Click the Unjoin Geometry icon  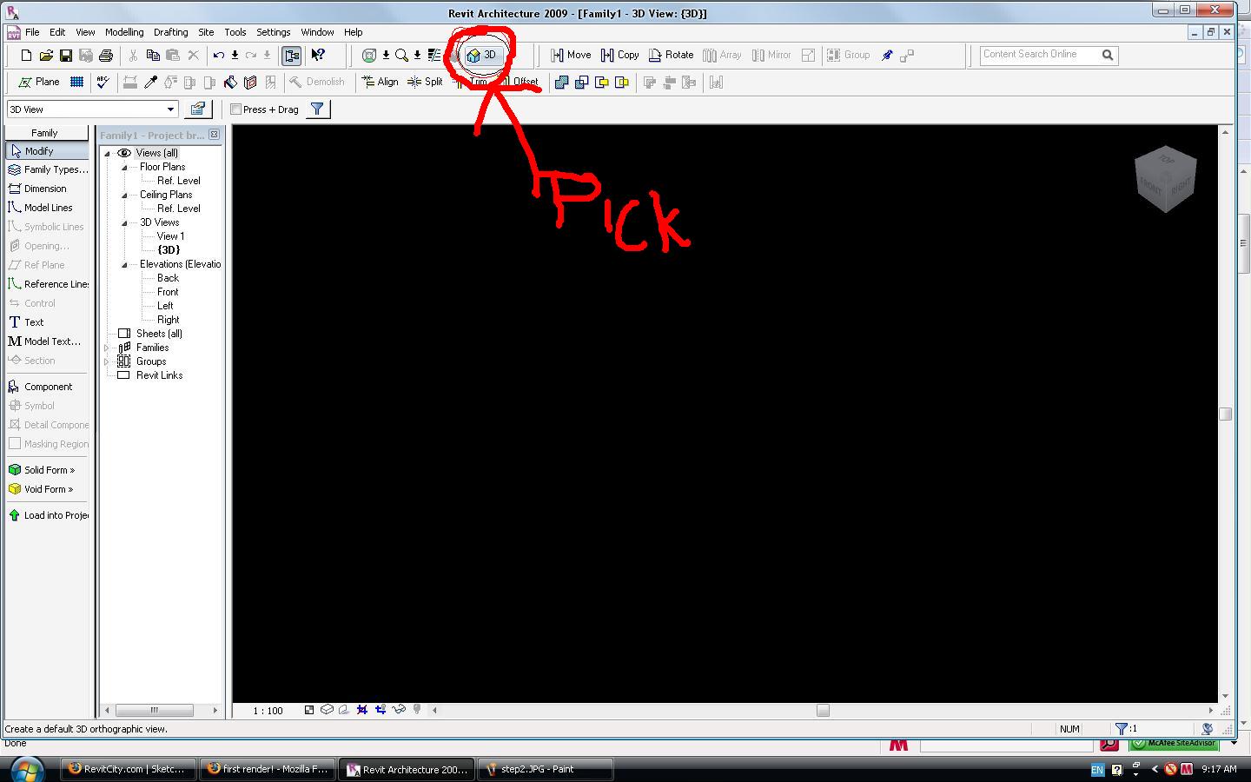click(x=581, y=83)
